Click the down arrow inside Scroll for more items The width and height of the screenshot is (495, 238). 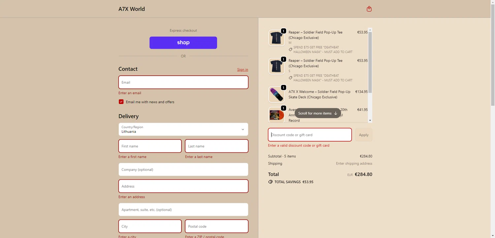(x=336, y=113)
